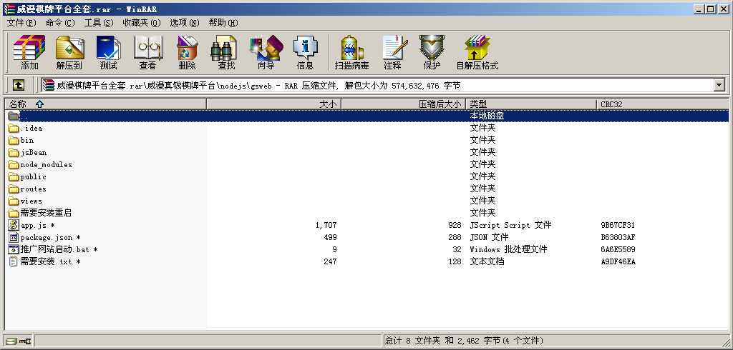Sort by the CRC32 column header

(662, 104)
